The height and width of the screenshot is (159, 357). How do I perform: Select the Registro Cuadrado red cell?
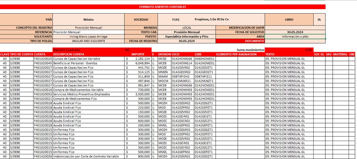click(67, 50)
